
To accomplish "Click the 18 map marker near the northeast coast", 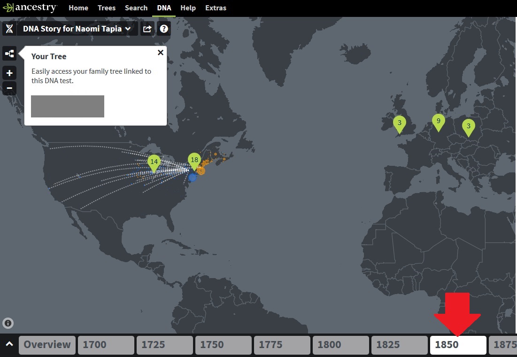I will [x=194, y=160].
